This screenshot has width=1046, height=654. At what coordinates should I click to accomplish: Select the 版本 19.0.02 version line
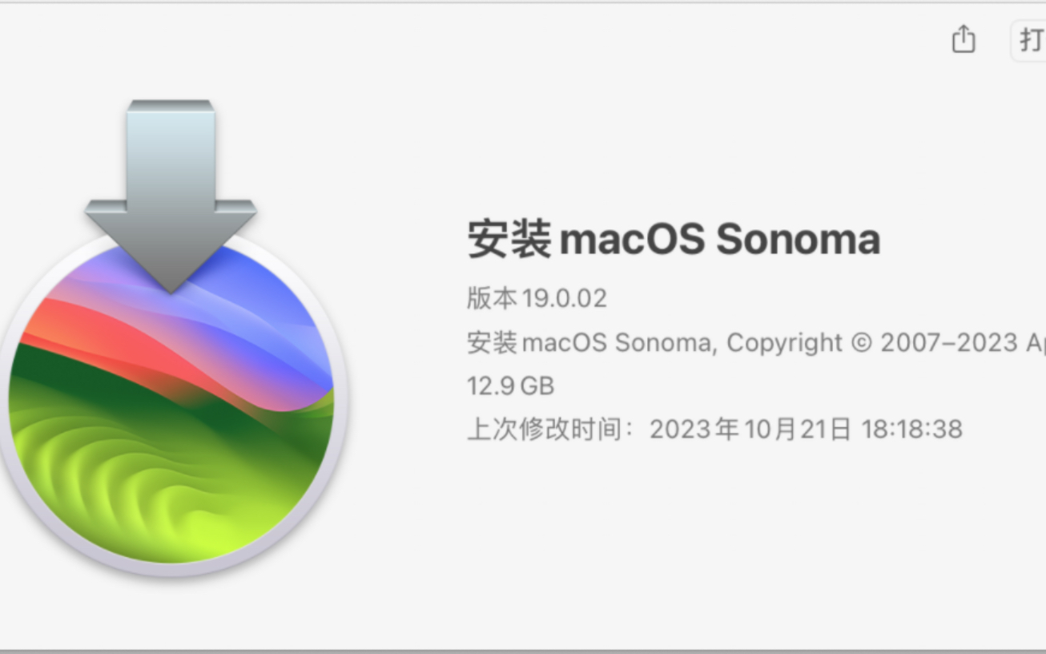(537, 297)
